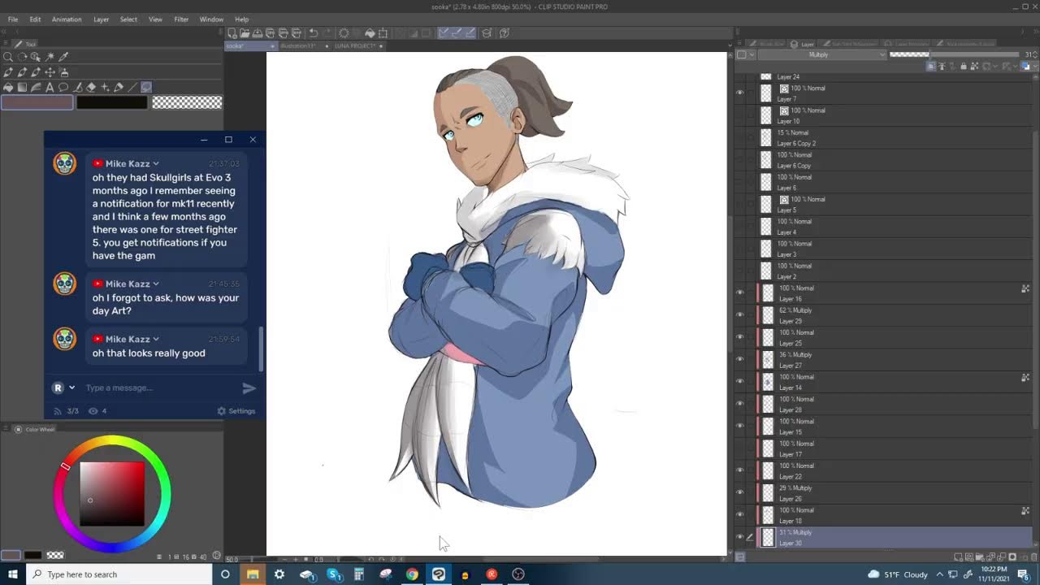Switch to the LUNA PROJECT canvas tab
1040x585 pixels.
click(x=355, y=46)
